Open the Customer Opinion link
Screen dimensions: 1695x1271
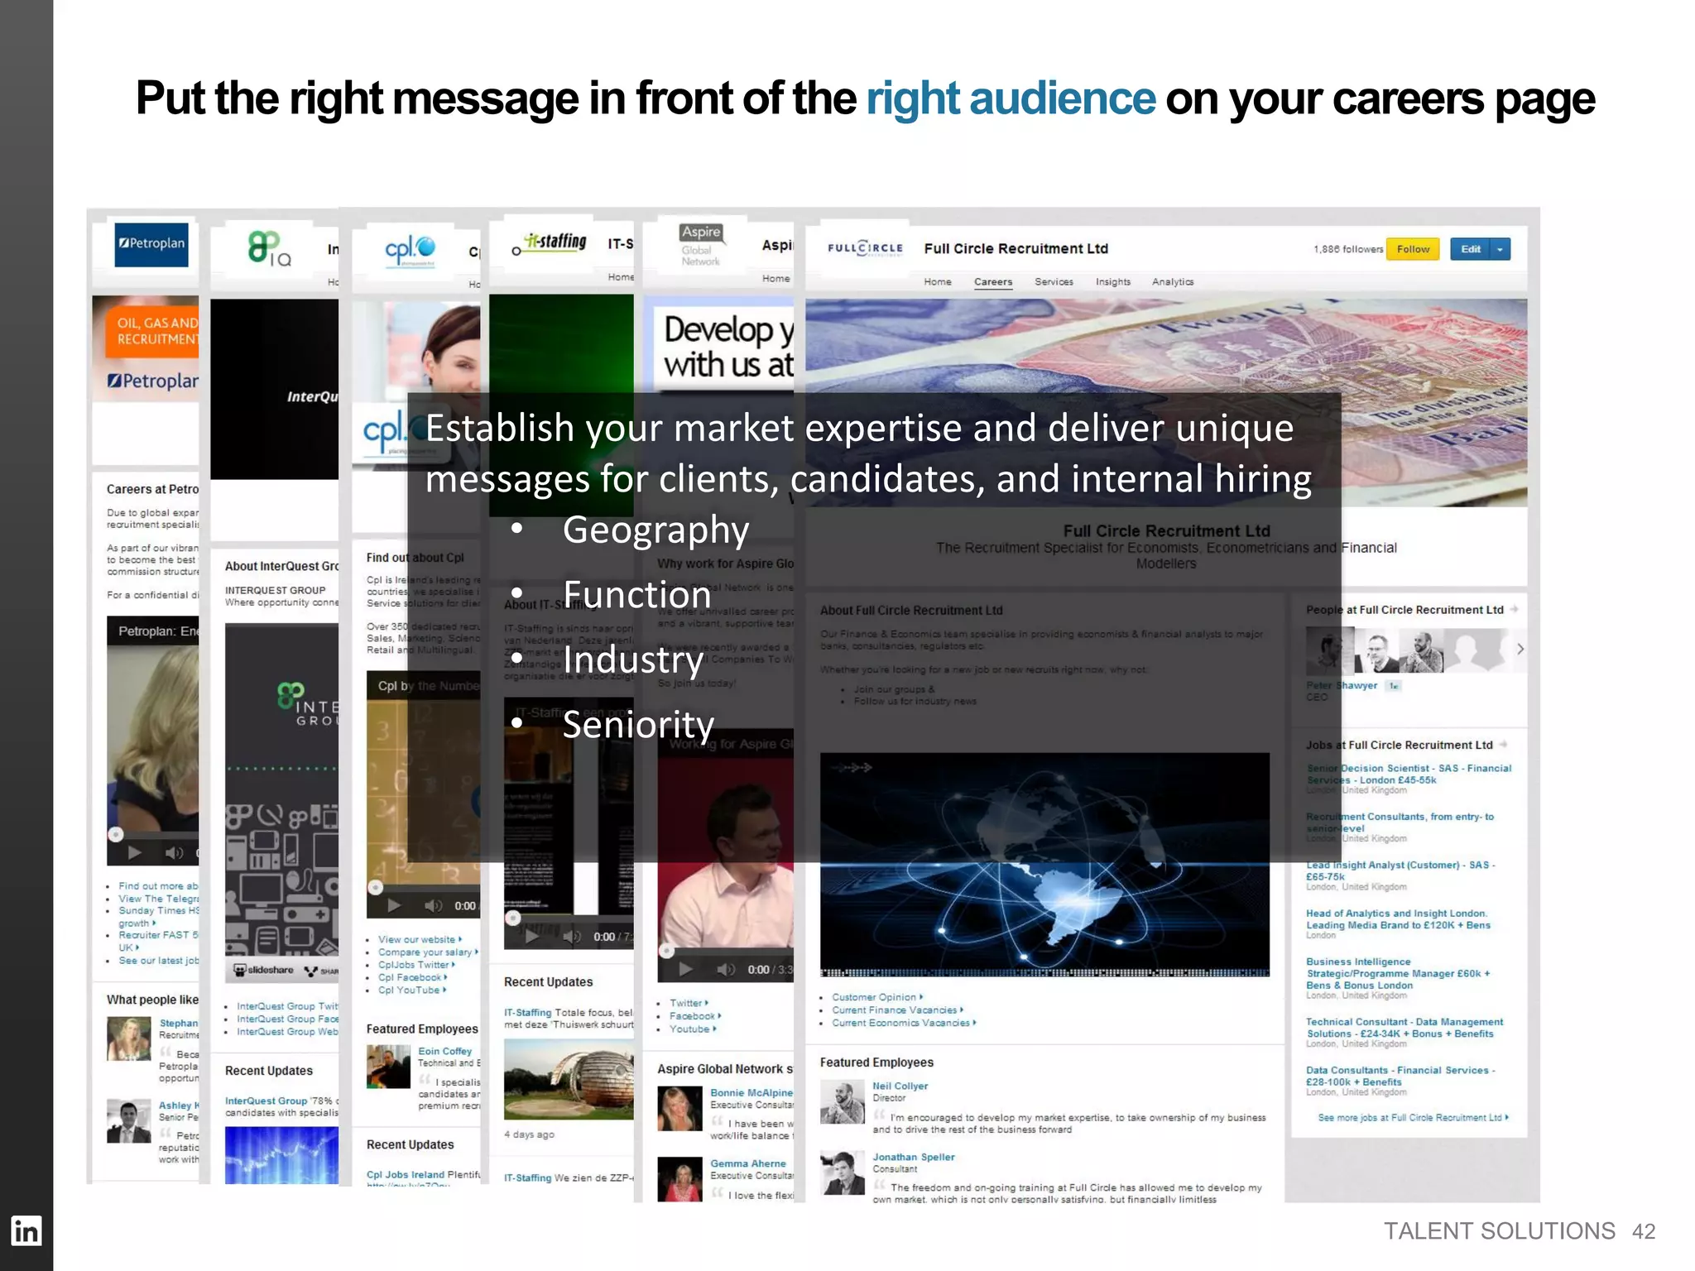pos(877,997)
